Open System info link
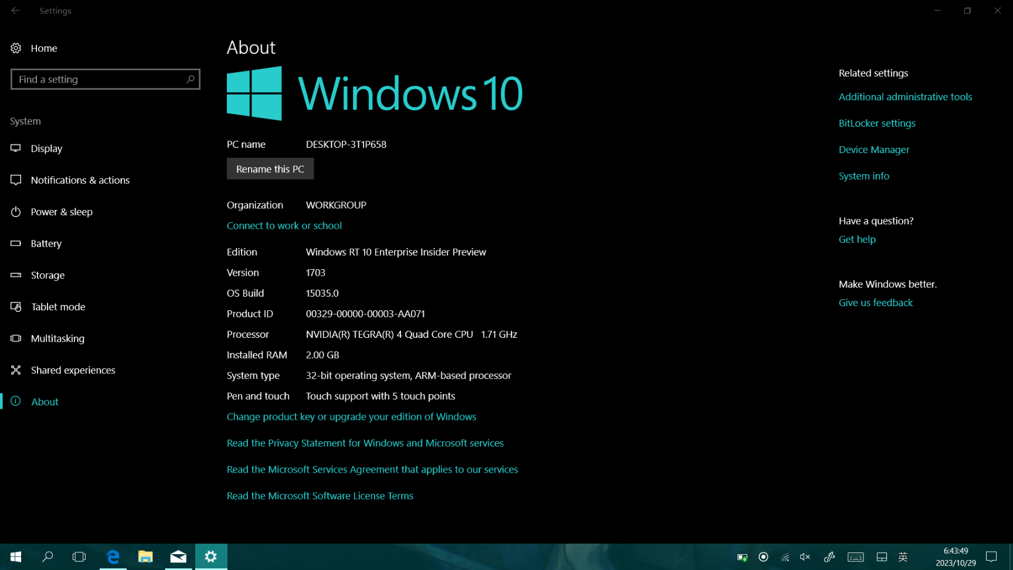The width and height of the screenshot is (1013, 570). coord(864,176)
